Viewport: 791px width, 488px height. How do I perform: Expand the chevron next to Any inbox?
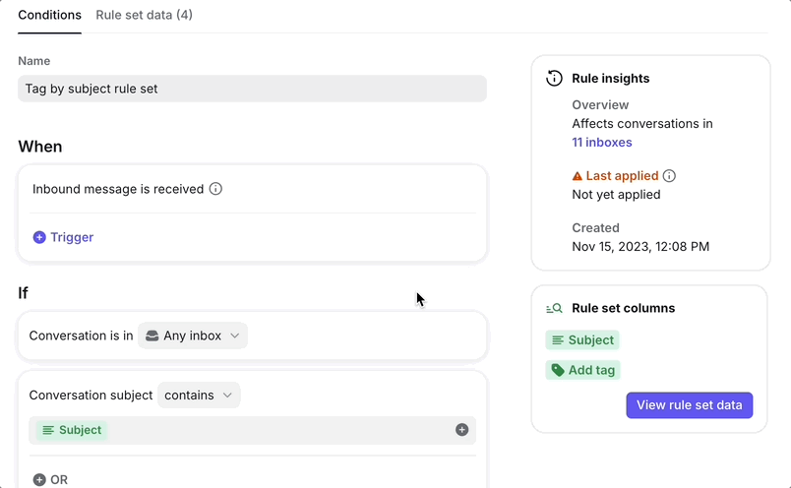pos(234,335)
